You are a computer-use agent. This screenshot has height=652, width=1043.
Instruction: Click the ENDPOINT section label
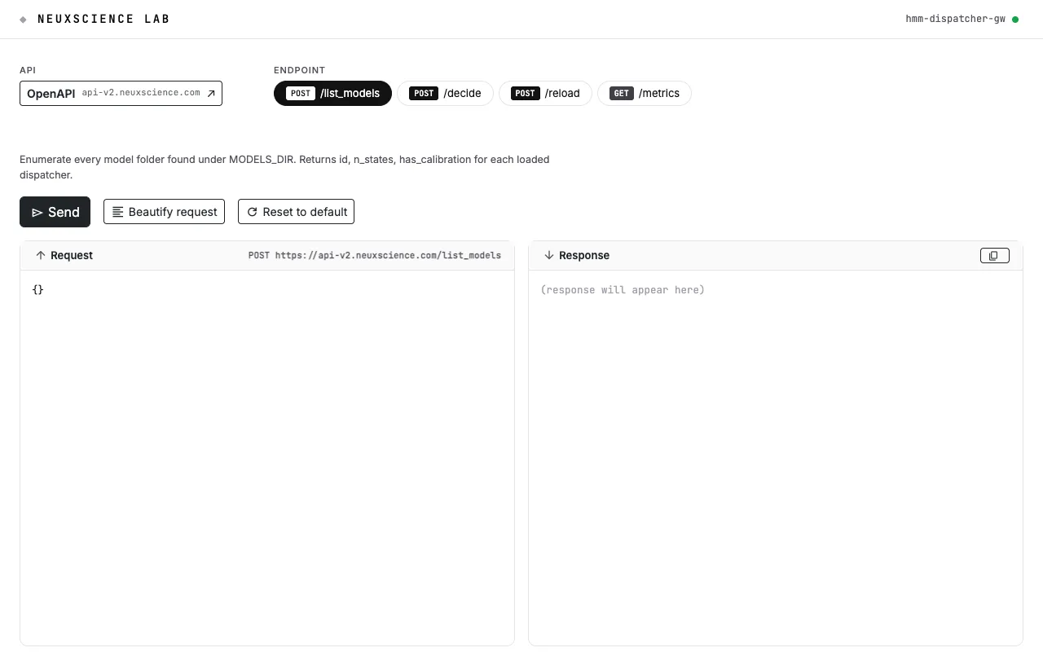coord(299,70)
